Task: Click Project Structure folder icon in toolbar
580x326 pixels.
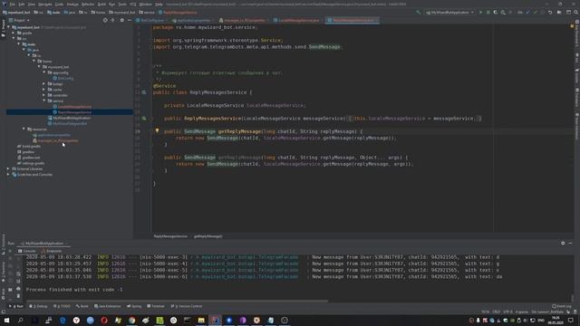Action: (559, 12)
